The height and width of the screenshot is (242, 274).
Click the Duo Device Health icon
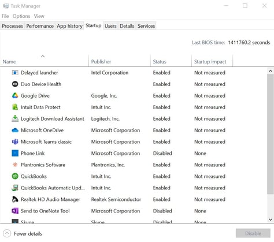[15, 84]
